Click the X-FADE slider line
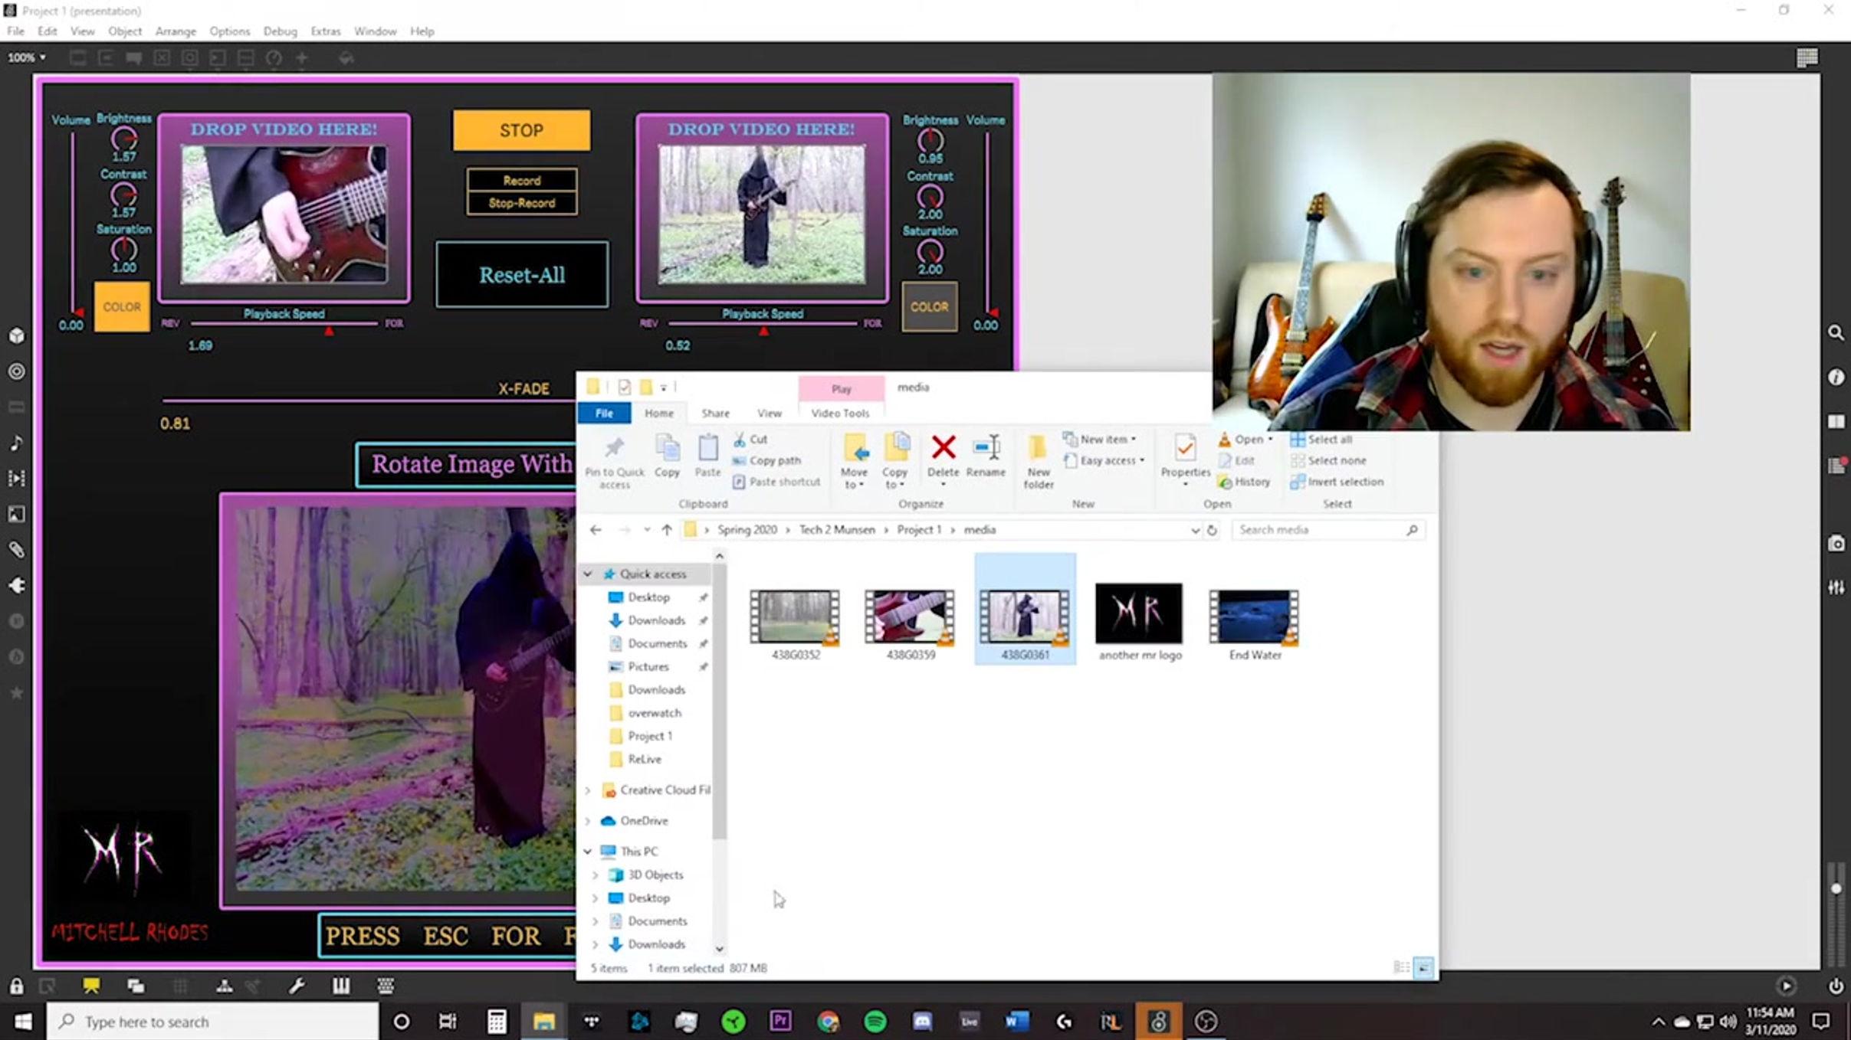Screen dimensions: 1851x1040 [368, 400]
